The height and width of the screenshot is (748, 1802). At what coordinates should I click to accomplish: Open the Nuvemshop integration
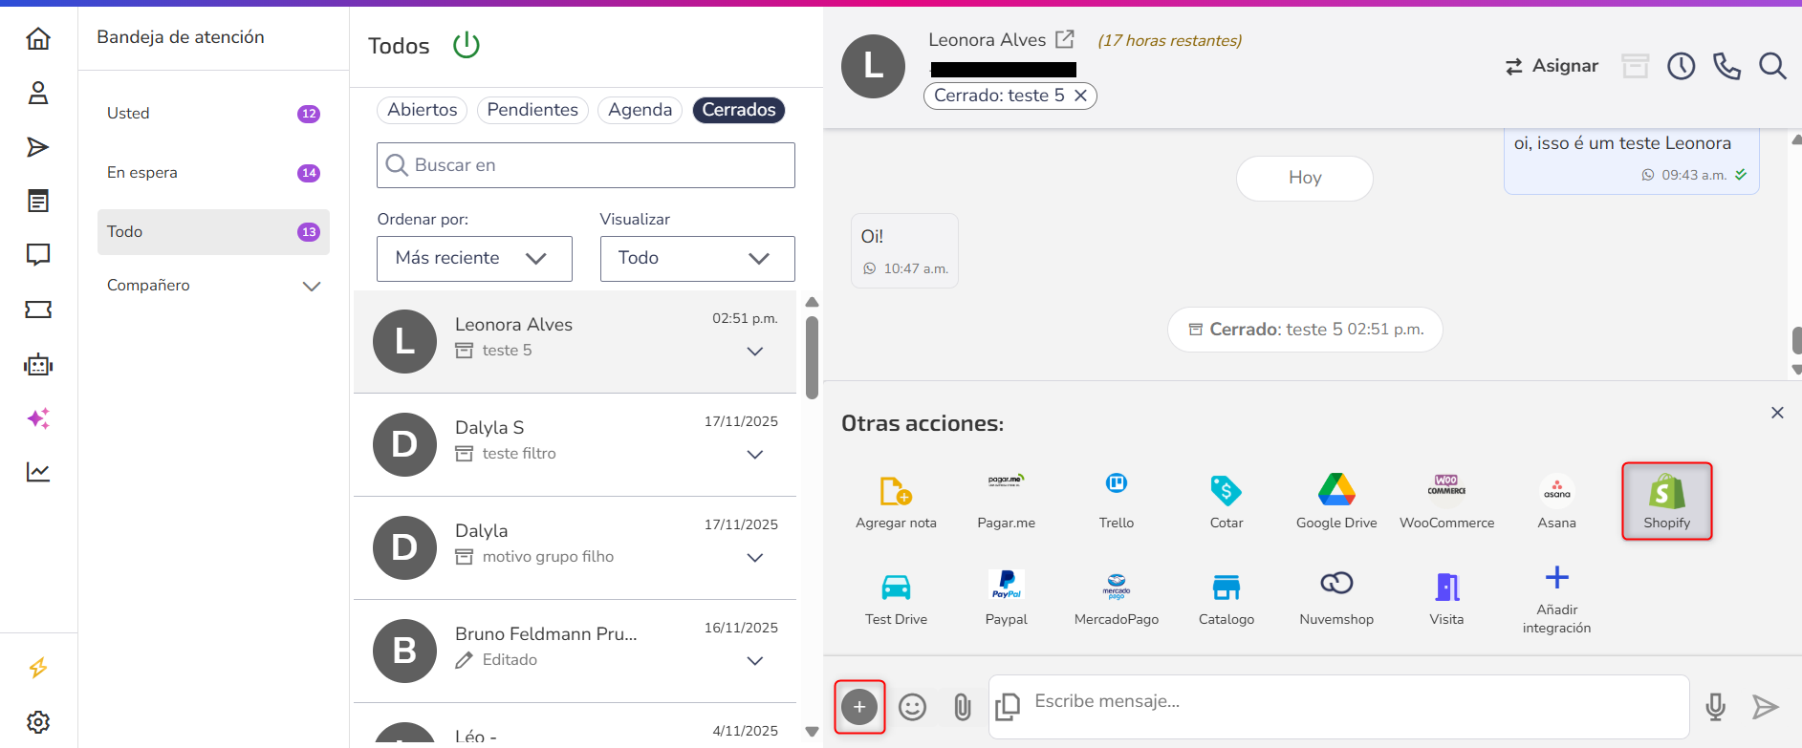pyautogui.click(x=1336, y=599)
